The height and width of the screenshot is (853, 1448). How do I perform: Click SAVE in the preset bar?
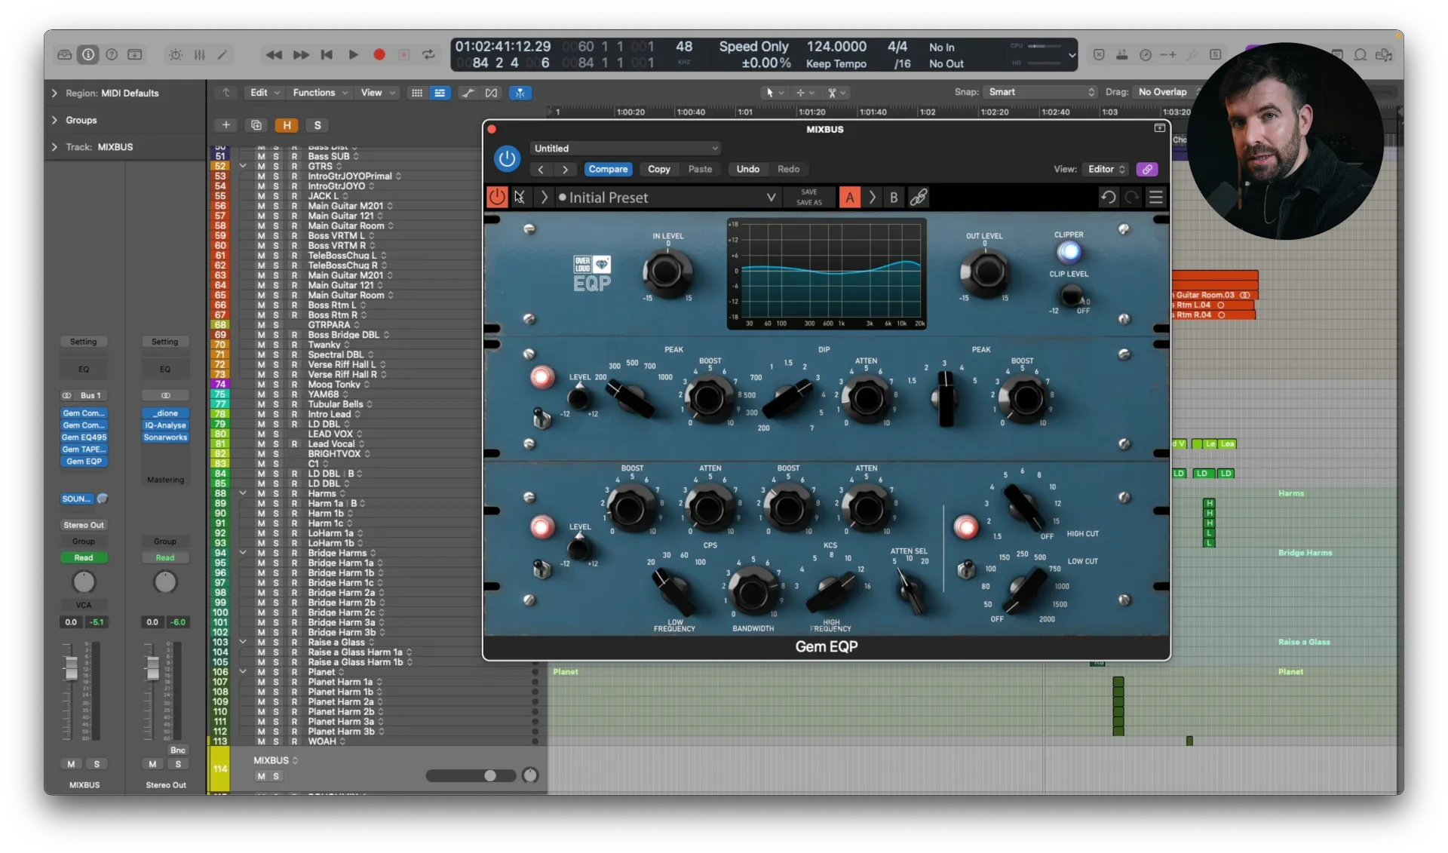pos(808,192)
